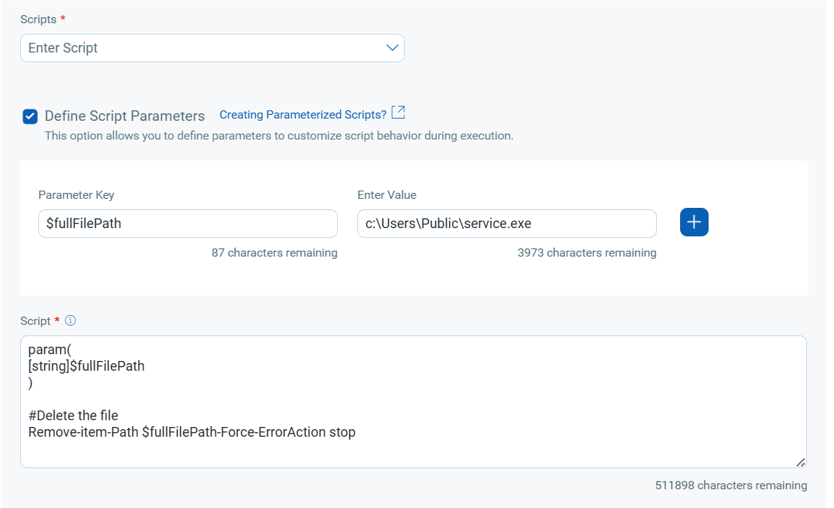The width and height of the screenshot is (834, 508).
Task: Click the Parameter Key input with $fullFilePath
Action: tap(188, 224)
